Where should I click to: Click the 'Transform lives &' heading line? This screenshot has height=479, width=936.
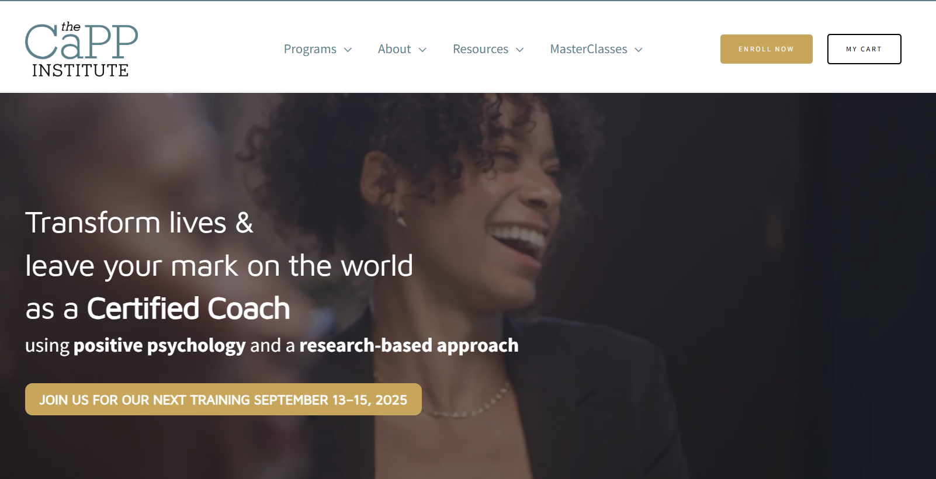[x=139, y=223]
